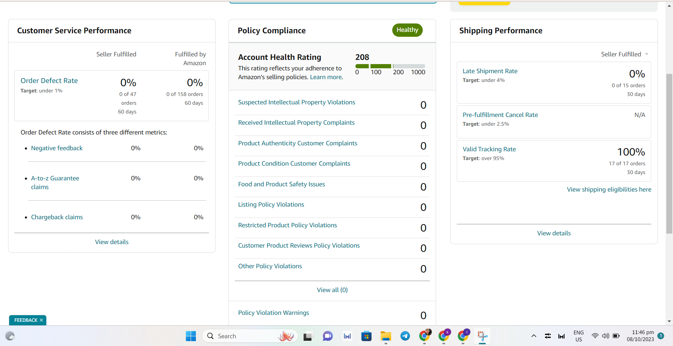The image size is (673, 346).
Task: Open Valid Tracking Rate details
Action: click(489, 149)
